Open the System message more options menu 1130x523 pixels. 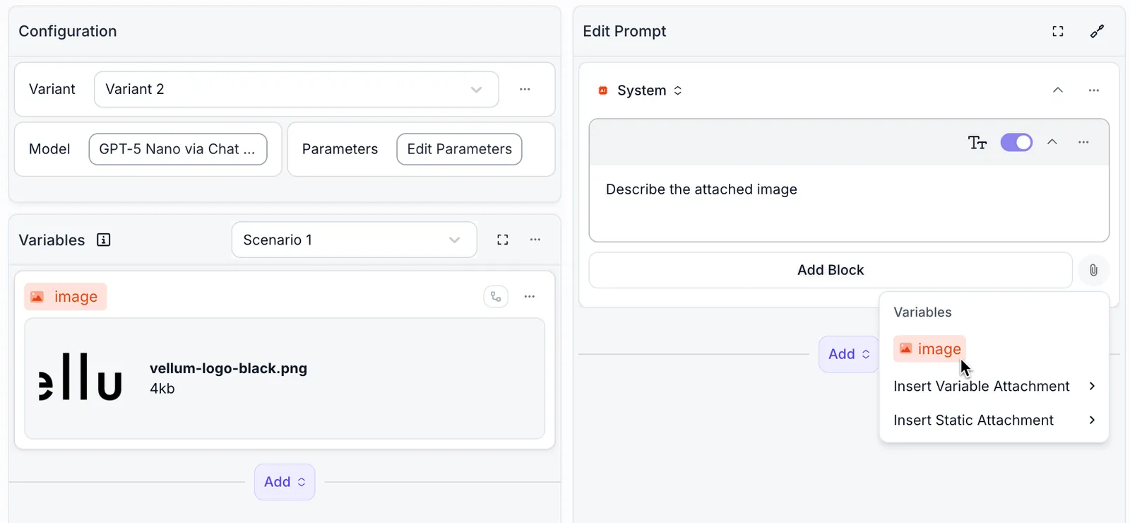pyautogui.click(x=1094, y=90)
